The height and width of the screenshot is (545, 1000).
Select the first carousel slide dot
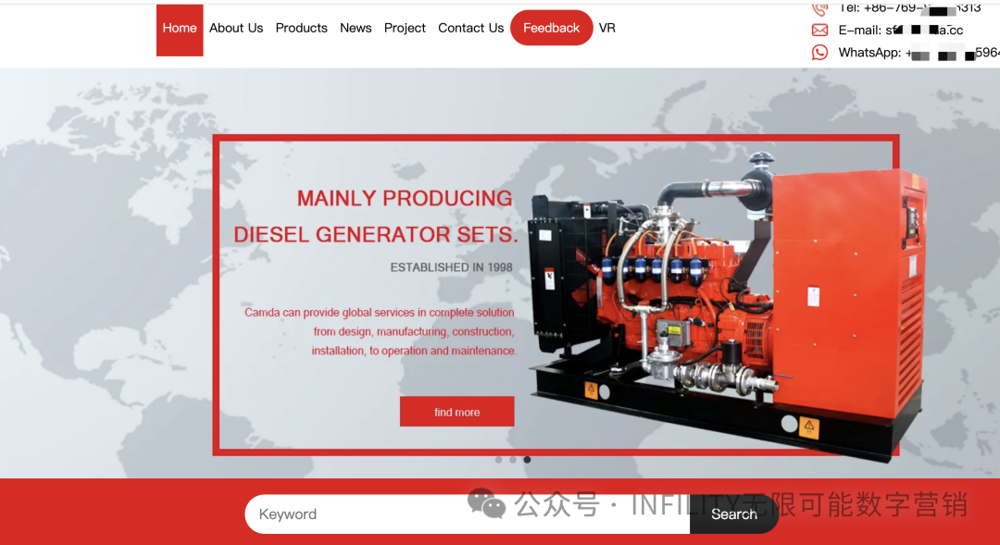point(499,460)
